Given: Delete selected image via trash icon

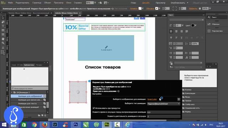Looking at the screenshot, I should [x=179, y=99].
